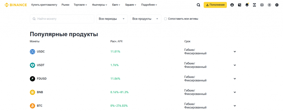Open settings gear icon

point(277,5)
